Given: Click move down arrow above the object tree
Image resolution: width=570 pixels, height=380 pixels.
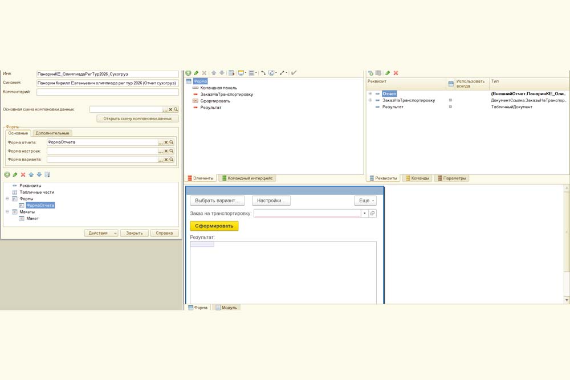Looking at the screenshot, I should (x=39, y=174).
